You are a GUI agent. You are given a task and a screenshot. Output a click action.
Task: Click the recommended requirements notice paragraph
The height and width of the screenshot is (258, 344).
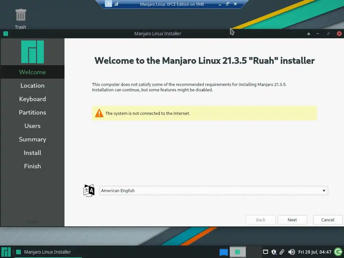tap(189, 87)
